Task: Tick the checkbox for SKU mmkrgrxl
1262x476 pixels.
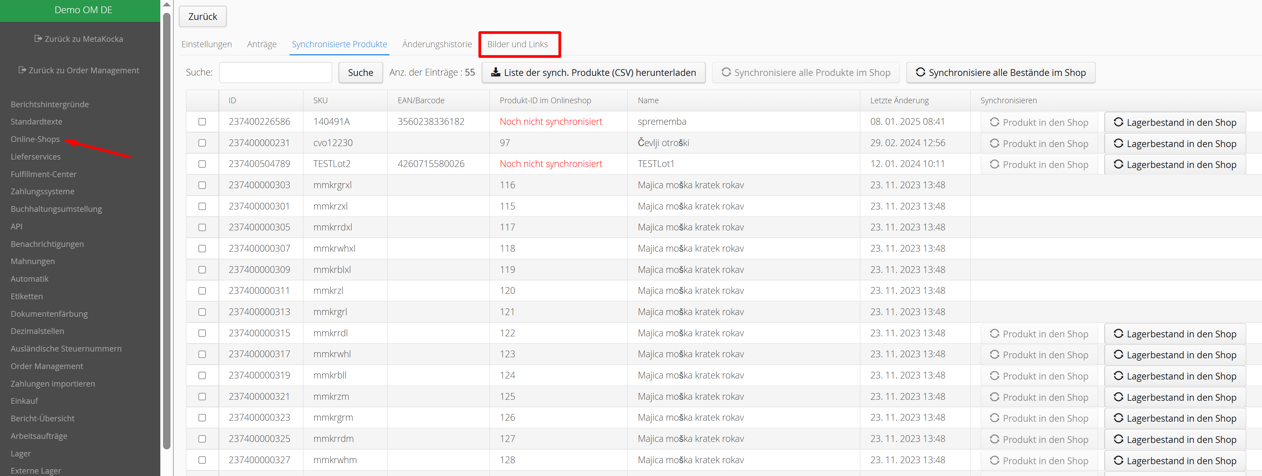Action: tap(202, 185)
